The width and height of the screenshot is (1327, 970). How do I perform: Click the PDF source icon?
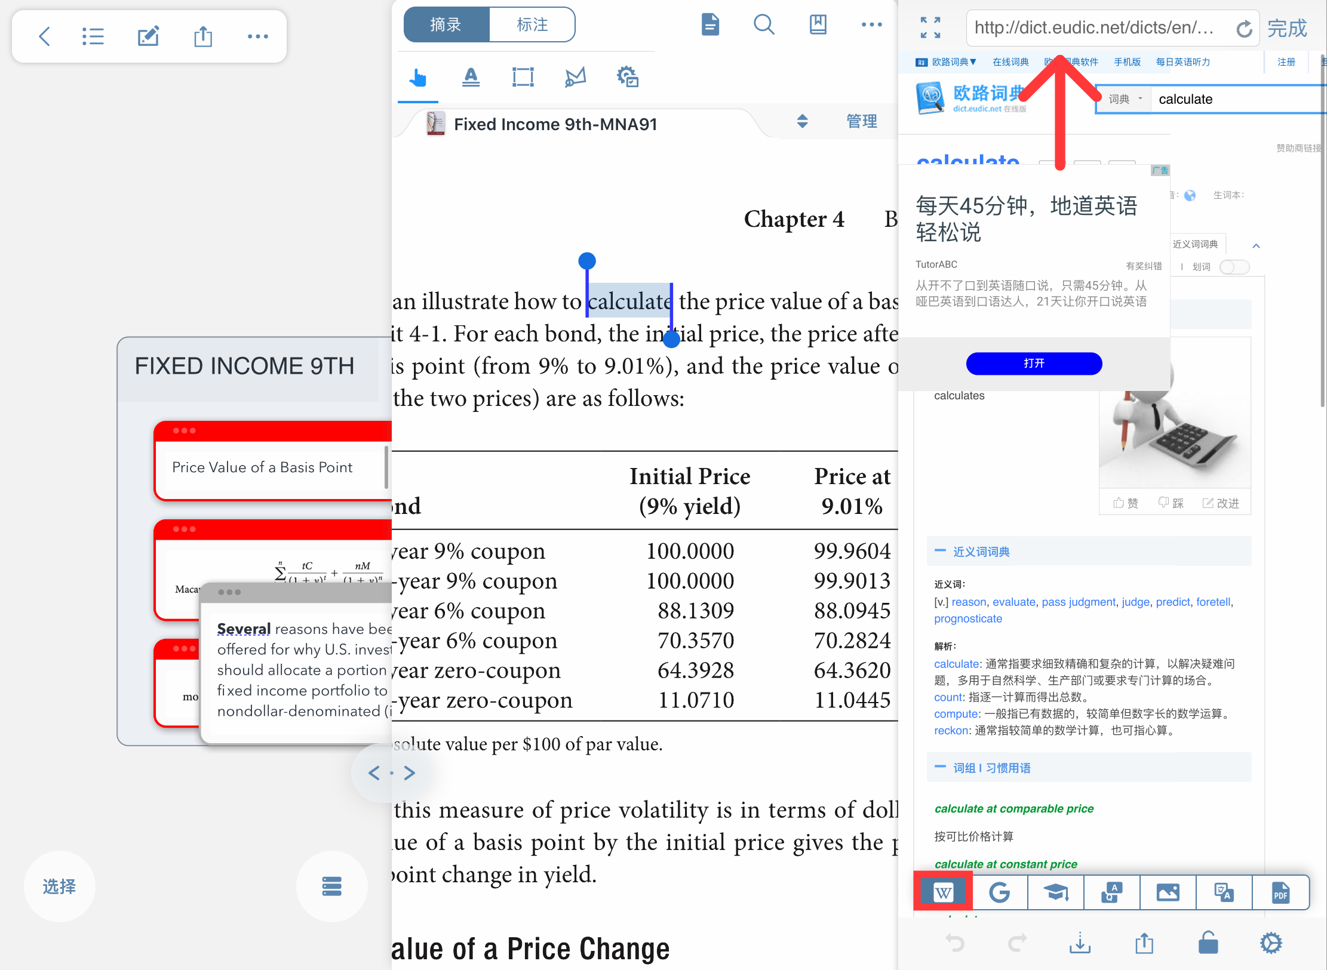click(1280, 892)
